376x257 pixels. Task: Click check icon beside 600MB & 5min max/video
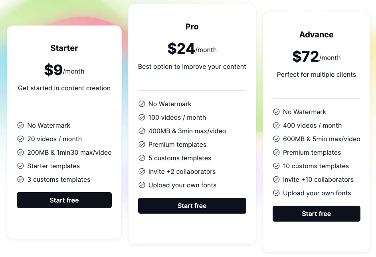[276, 139]
